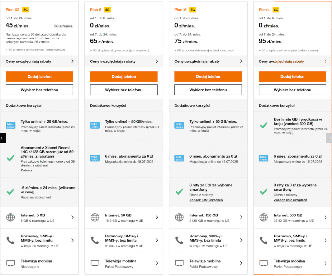
Task: Click the green checkmark by Xiaomi Redmi offer
Action: tap(11, 158)
